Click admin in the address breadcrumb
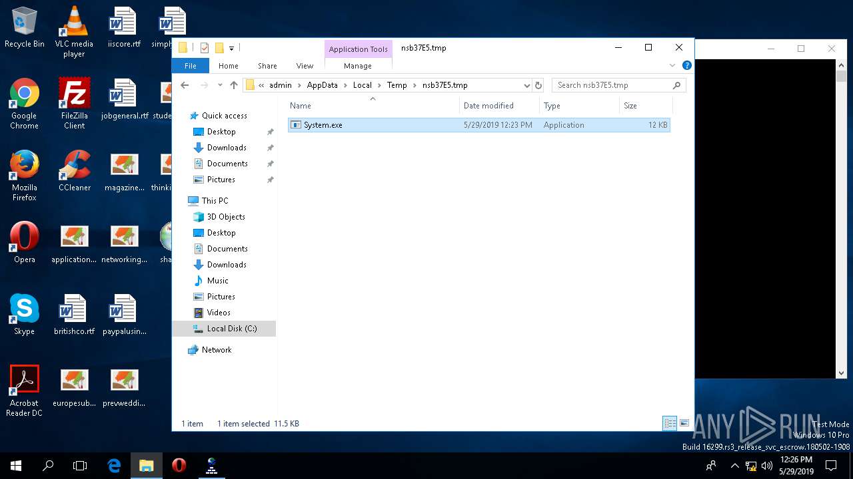The image size is (853, 479). 281,85
